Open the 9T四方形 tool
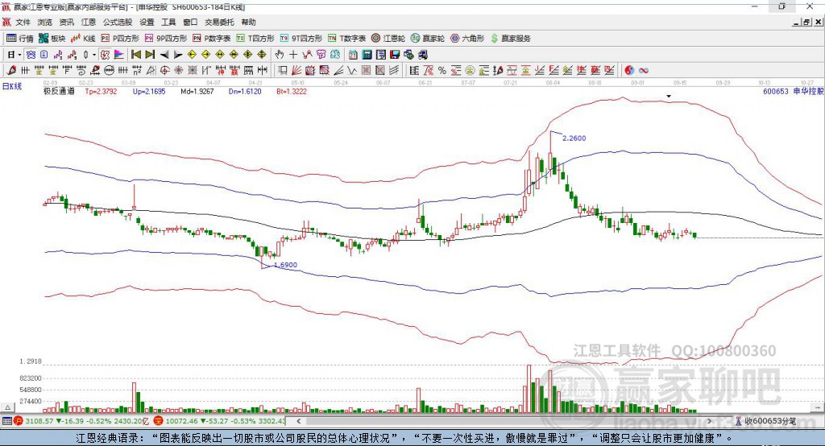825x446 pixels. tap(301, 39)
